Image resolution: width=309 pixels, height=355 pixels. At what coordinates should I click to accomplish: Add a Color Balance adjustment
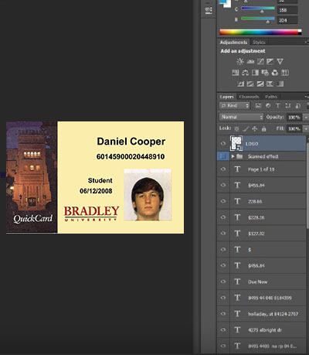click(245, 73)
